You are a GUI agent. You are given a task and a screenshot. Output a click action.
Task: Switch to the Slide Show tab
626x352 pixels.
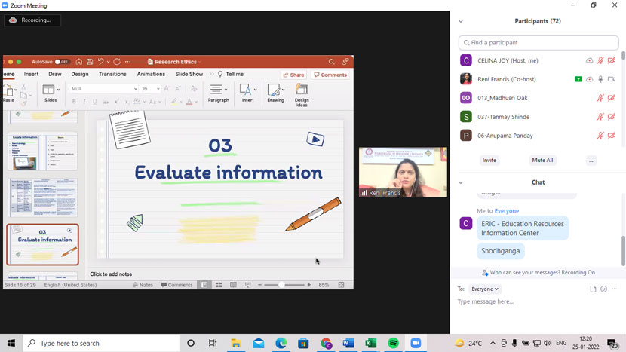click(x=189, y=74)
